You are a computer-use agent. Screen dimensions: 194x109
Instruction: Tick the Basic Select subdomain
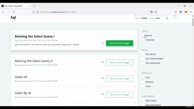click(x=143, y=101)
